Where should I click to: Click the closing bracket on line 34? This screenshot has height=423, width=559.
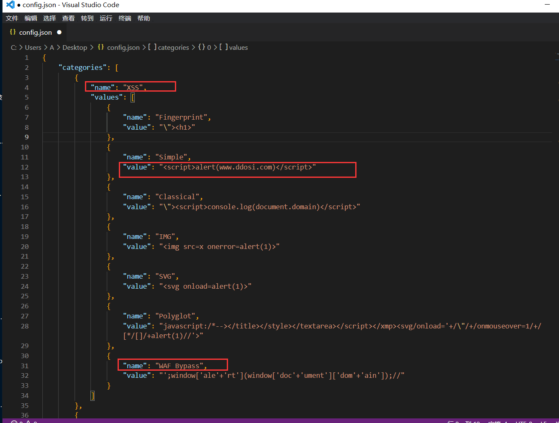[92, 395]
